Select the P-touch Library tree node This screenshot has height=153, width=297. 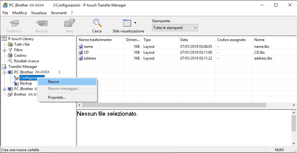tap(21, 39)
